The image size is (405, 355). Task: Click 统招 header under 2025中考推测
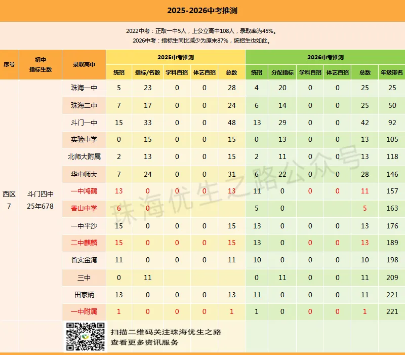point(119,72)
